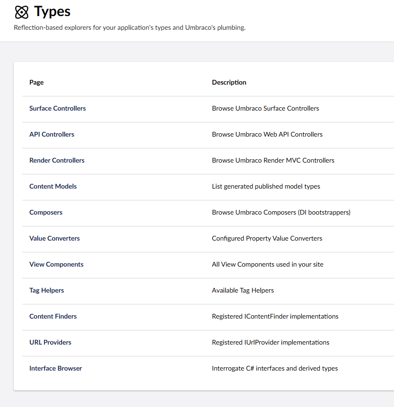Open the API Controllers page
The image size is (394, 407).
[52, 134]
